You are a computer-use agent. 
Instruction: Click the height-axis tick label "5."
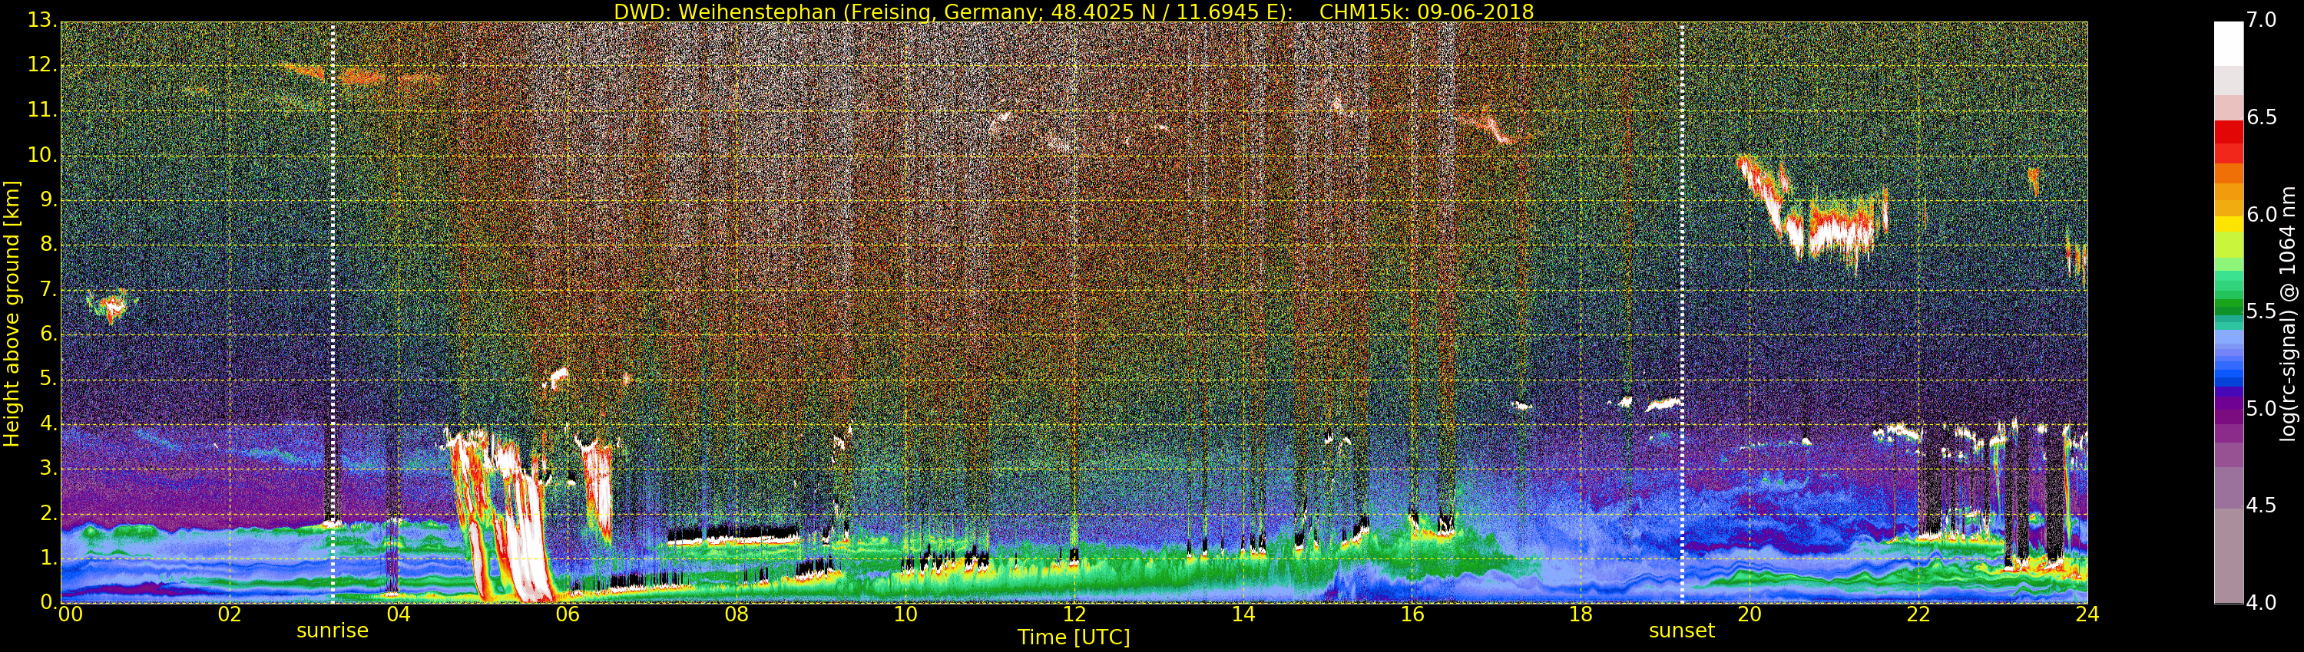click(48, 379)
